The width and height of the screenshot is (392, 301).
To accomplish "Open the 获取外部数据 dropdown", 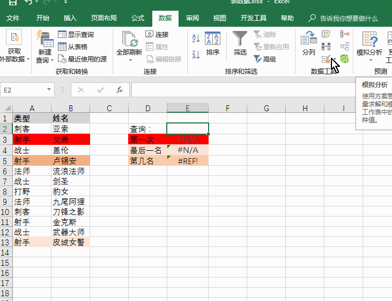I will [15, 59].
